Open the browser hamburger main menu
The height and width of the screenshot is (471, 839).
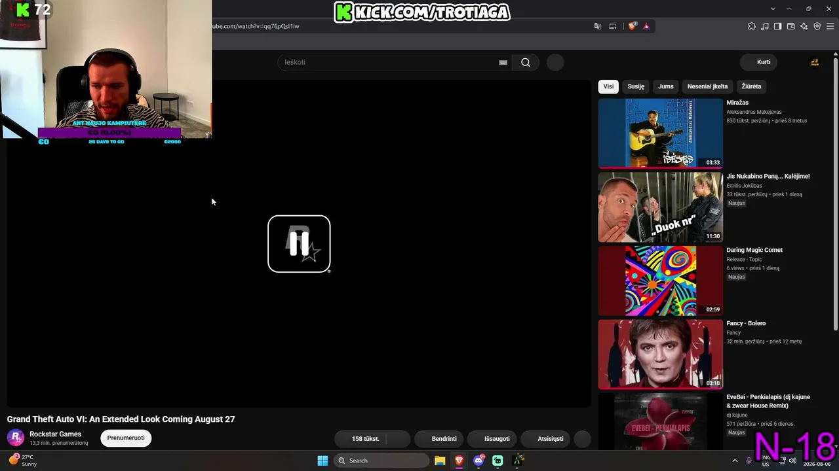pos(830,26)
